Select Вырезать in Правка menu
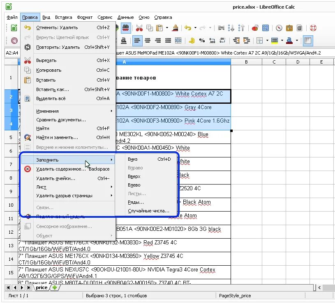The width and height of the screenshot is (335, 303). click(68, 60)
